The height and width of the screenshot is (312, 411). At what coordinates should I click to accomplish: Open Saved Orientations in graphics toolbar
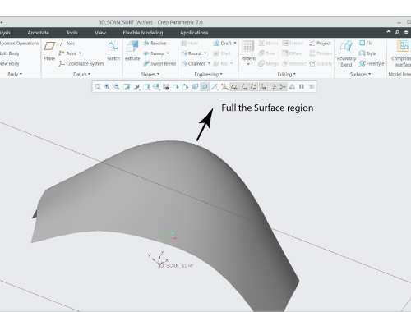(156, 87)
